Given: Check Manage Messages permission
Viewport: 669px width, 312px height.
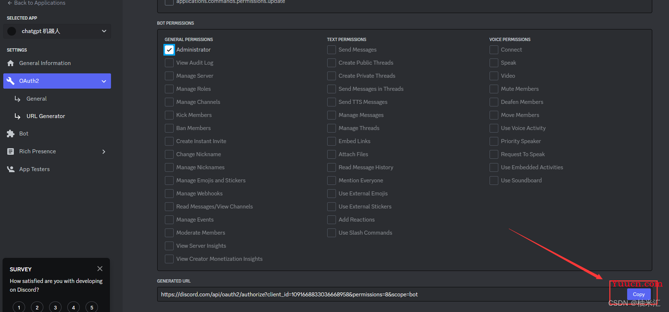Looking at the screenshot, I should point(331,115).
